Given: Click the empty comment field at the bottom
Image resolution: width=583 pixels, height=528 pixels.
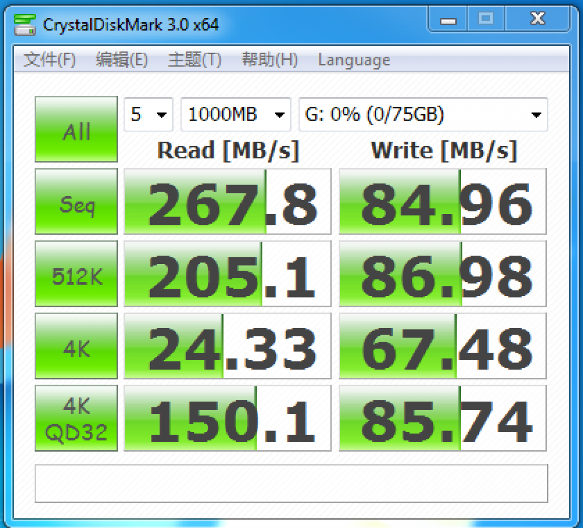Looking at the screenshot, I should pyautogui.click(x=291, y=483).
